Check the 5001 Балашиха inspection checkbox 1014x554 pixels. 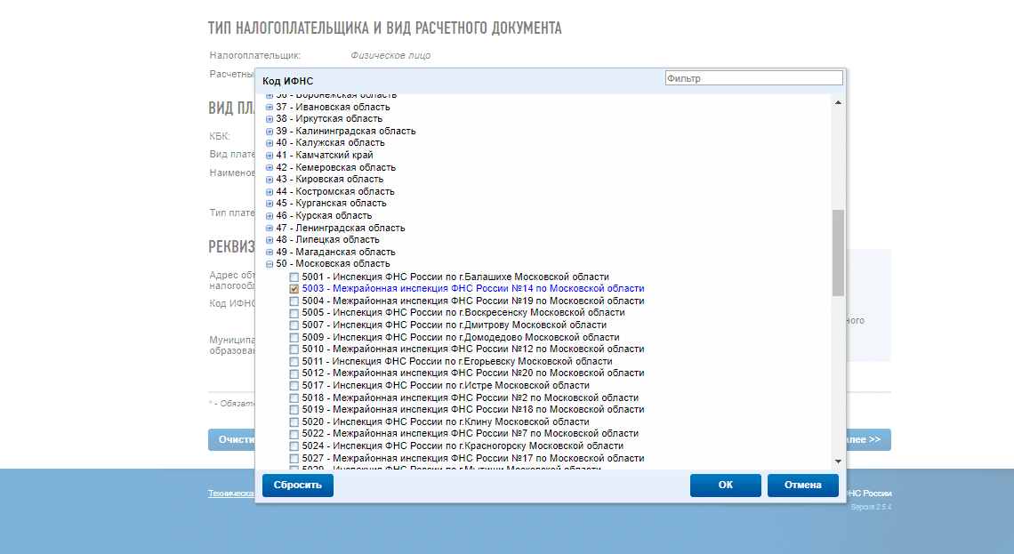294,277
